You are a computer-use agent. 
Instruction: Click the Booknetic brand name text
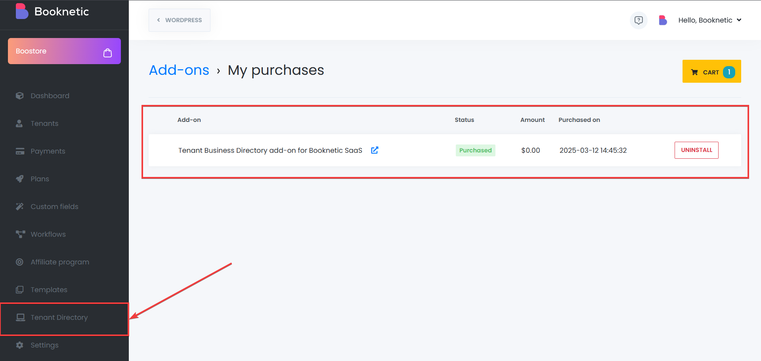tap(61, 11)
